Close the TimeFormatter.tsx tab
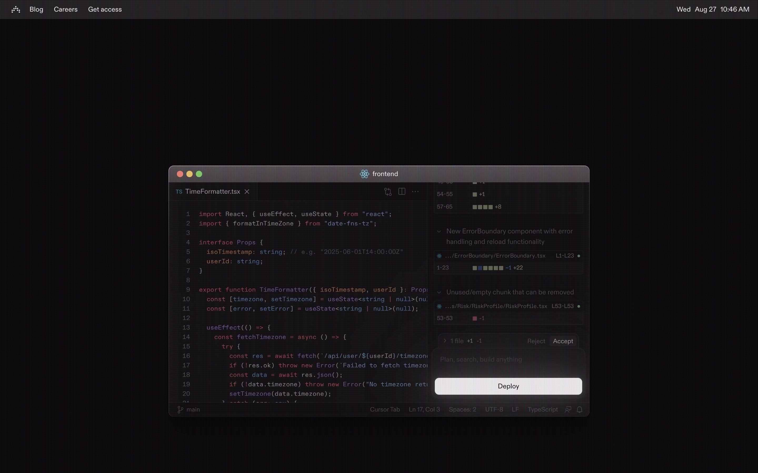The height and width of the screenshot is (473, 758). click(x=247, y=192)
